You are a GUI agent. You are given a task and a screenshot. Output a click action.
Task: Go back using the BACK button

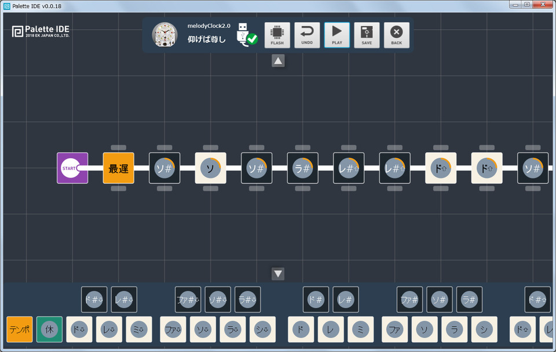pyautogui.click(x=396, y=35)
